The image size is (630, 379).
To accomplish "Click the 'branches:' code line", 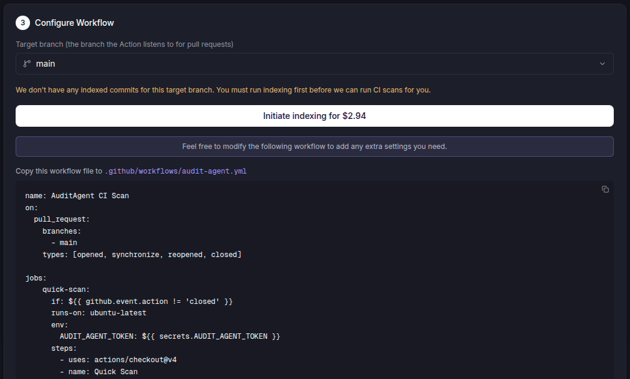I will [62, 231].
